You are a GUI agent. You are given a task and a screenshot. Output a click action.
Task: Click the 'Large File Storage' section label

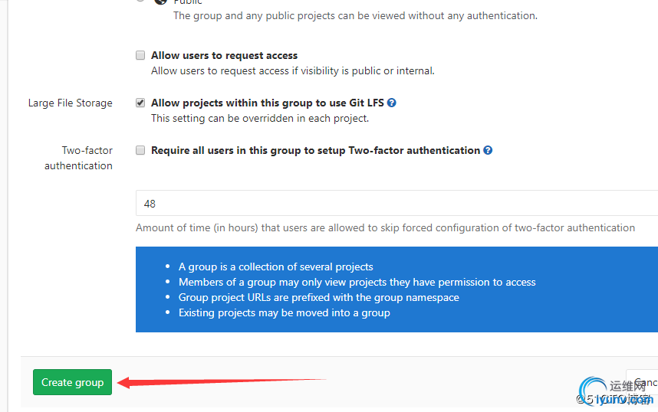tap(70, 103)
